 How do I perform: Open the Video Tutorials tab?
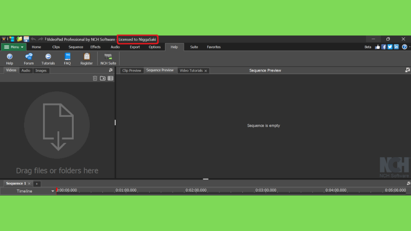point(191,71)
